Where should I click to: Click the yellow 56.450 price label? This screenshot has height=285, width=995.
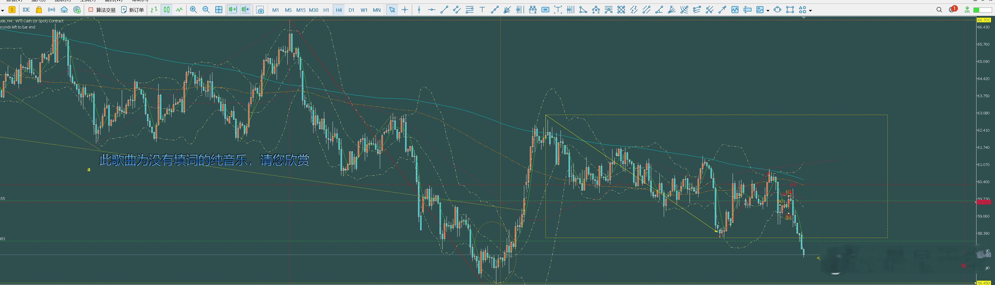click(984, 283)
